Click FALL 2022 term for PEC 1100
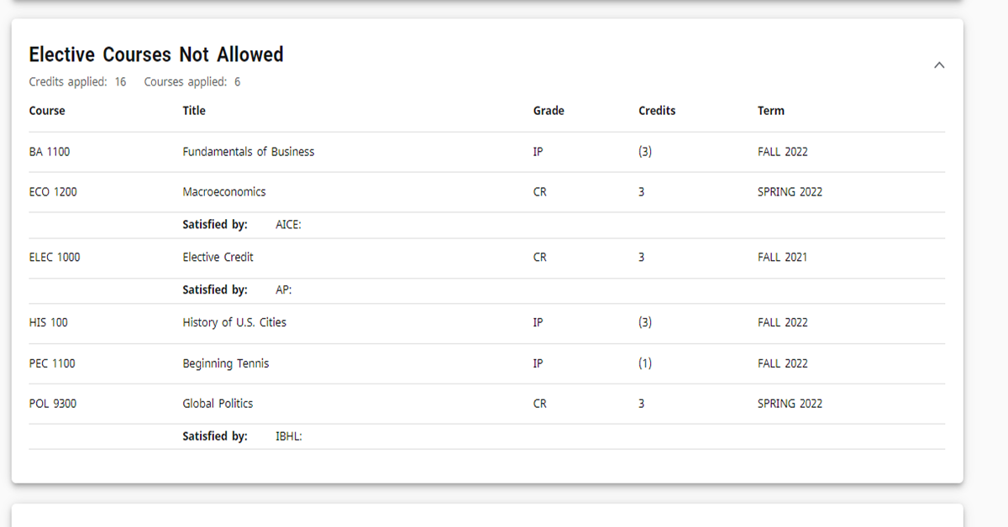The image size is (1008, 527). [x=783, y=363]
